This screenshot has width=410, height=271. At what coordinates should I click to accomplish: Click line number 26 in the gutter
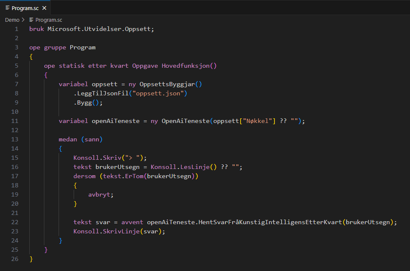click(15, 259)
